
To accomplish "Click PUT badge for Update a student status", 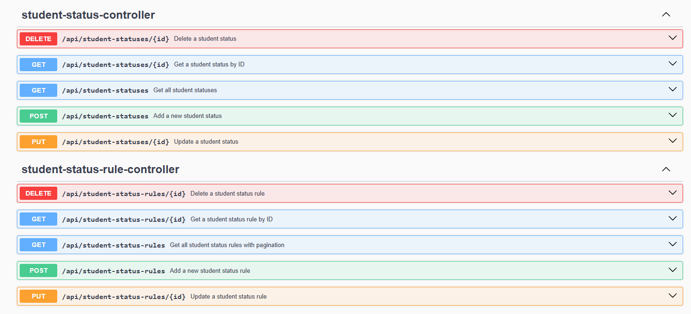I will click(x=38, y=142).
